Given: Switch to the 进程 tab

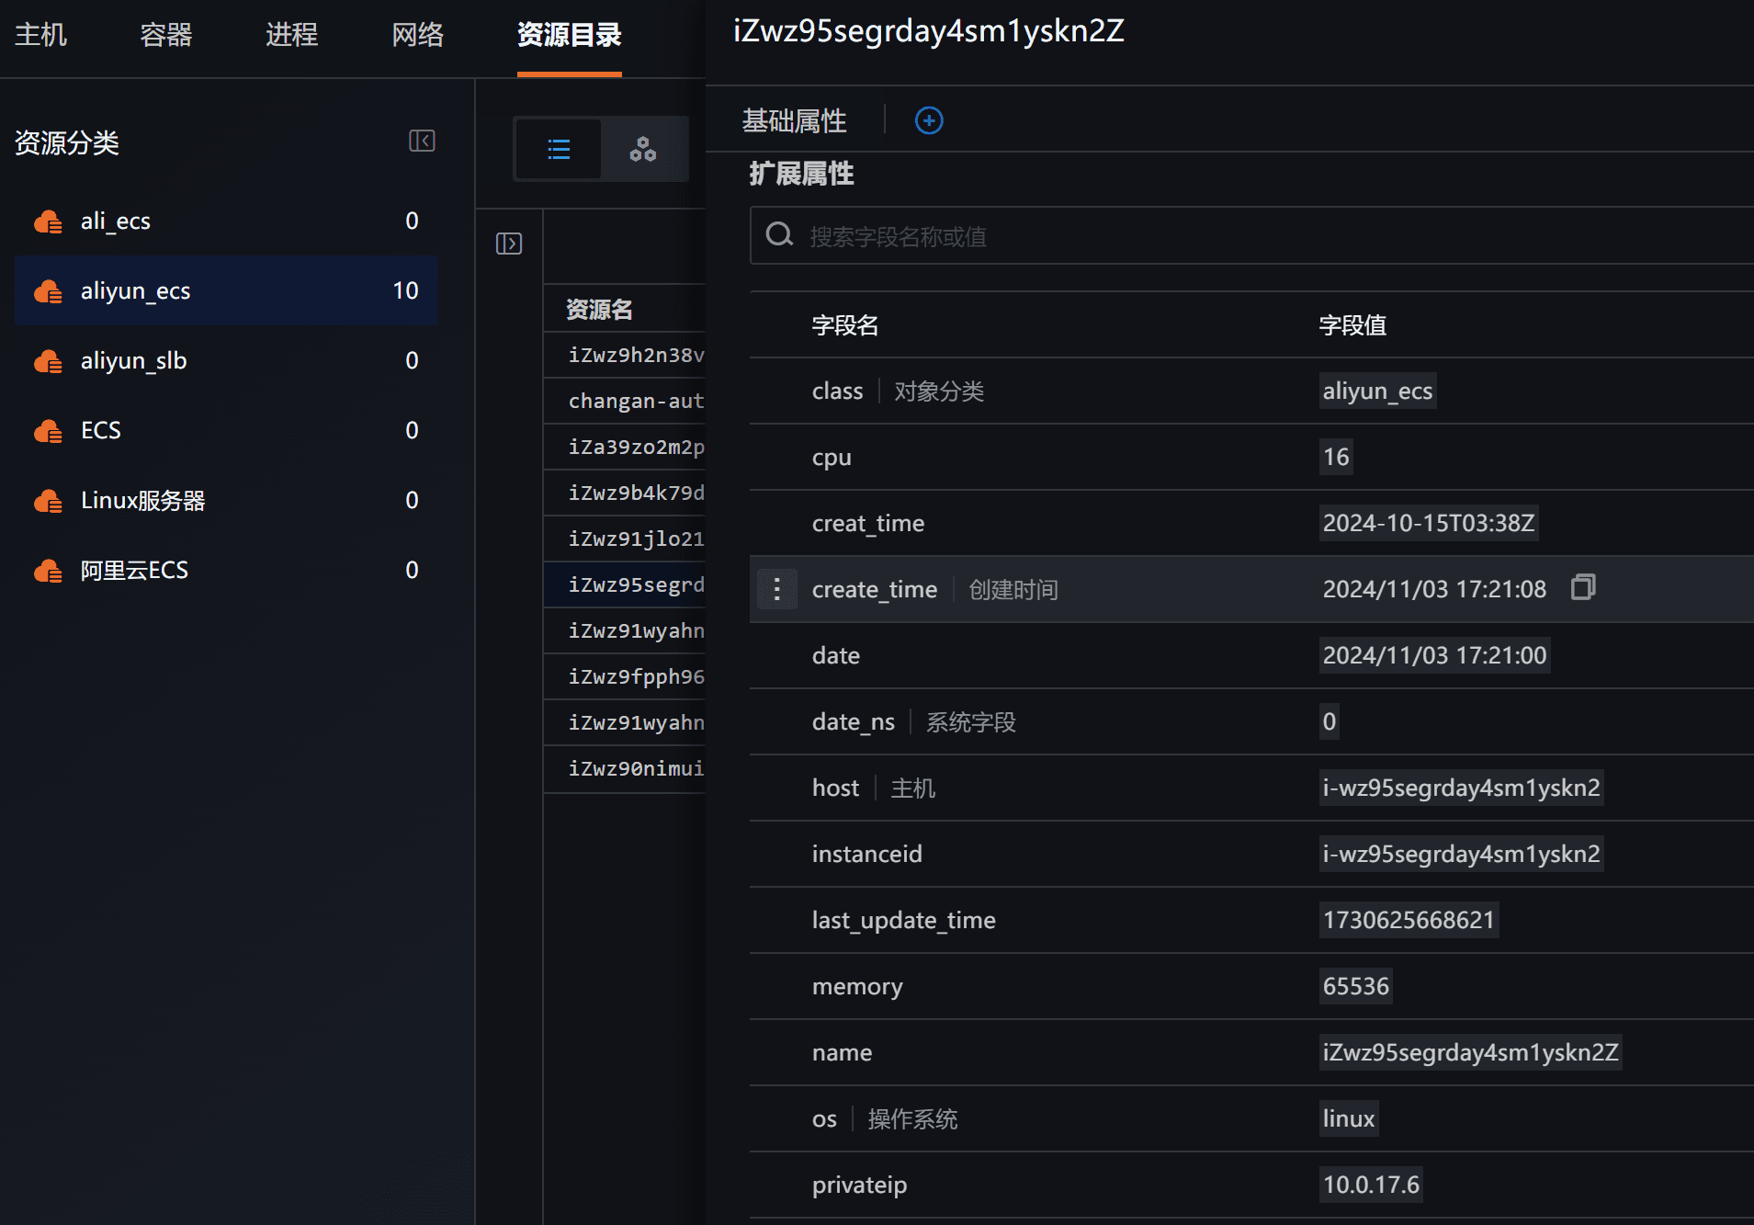Looking at the screenshot, I should (x=291, y=35).
